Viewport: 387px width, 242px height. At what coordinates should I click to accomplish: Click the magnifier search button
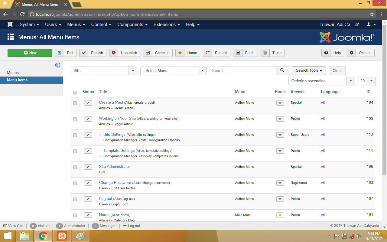tap(282, 70)
